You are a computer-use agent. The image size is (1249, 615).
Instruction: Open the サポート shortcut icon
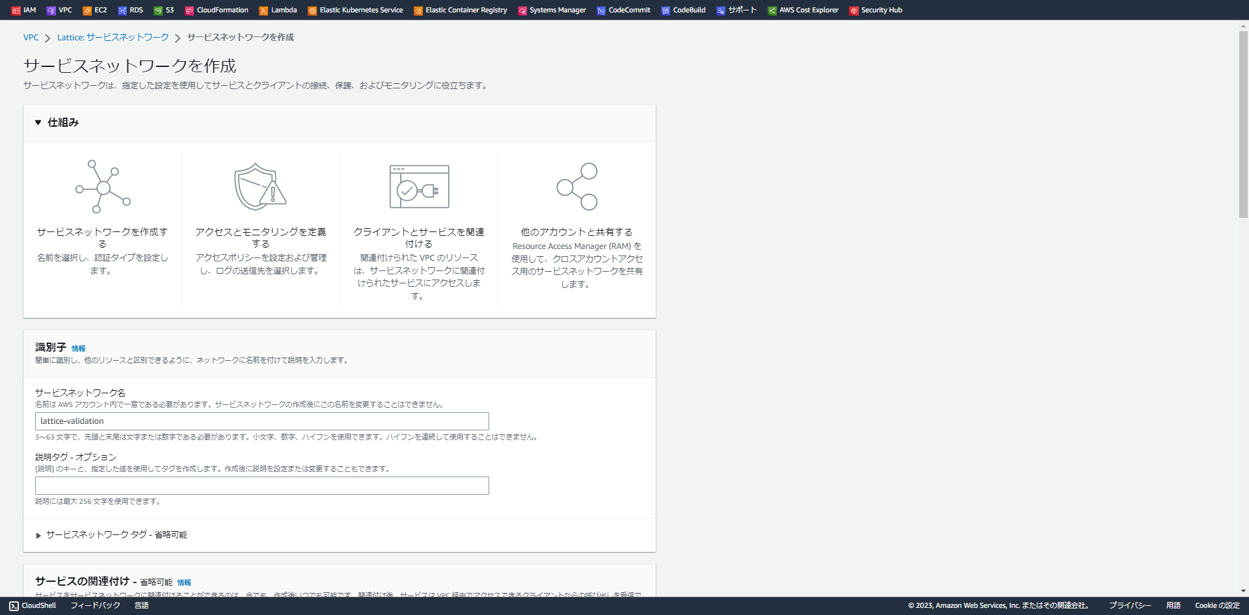pos(720,10)
